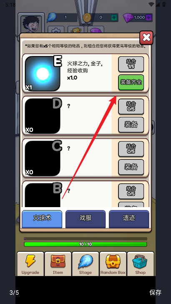Tap 保存 to save the screenshot
171x304 pixels.
pos(155,292)
